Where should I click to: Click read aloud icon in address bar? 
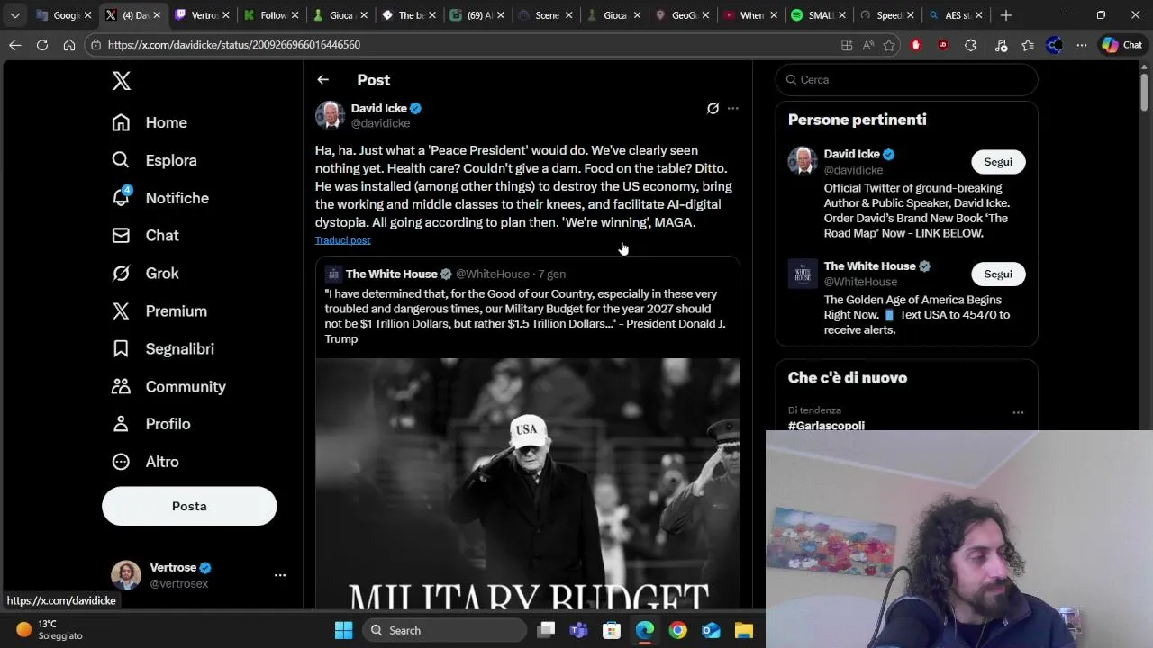click(867, 45)
